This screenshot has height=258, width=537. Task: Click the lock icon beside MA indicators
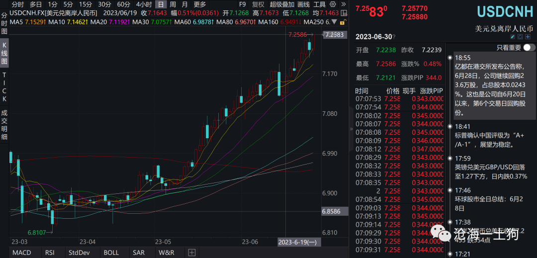[344, 22]
